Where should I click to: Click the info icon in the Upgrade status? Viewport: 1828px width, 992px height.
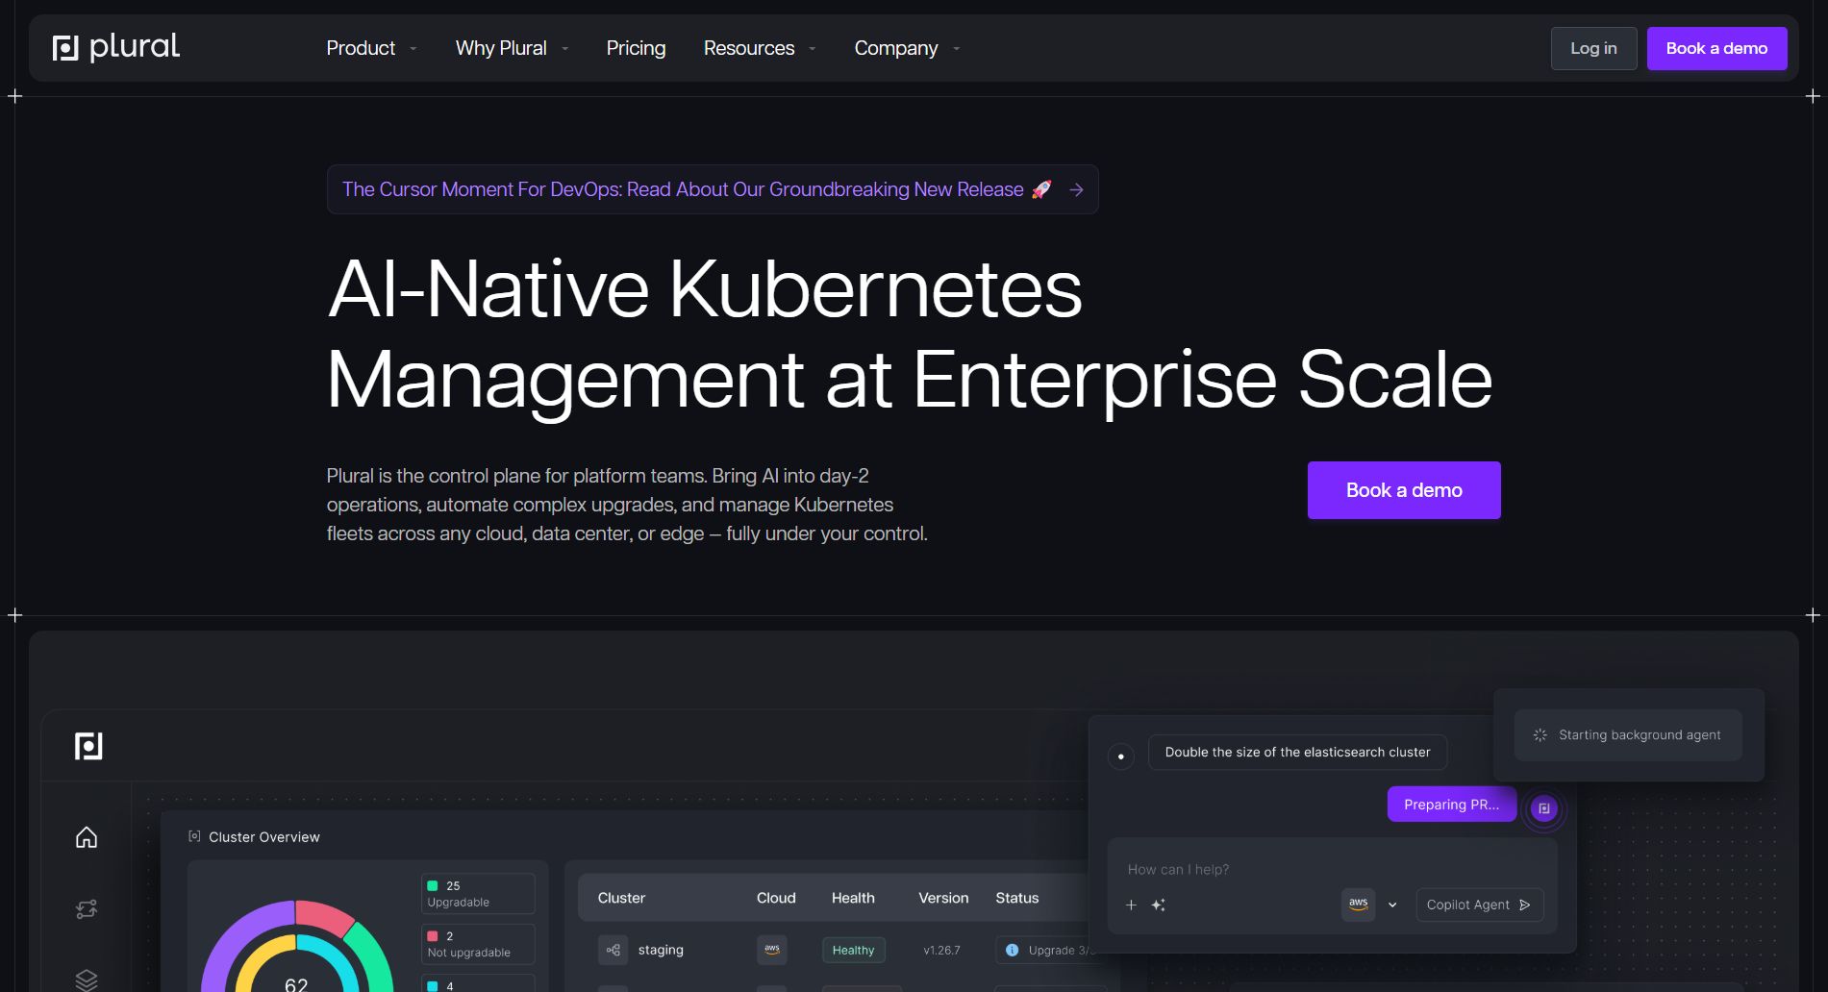pyautogui.click(x=1012, y=950)
